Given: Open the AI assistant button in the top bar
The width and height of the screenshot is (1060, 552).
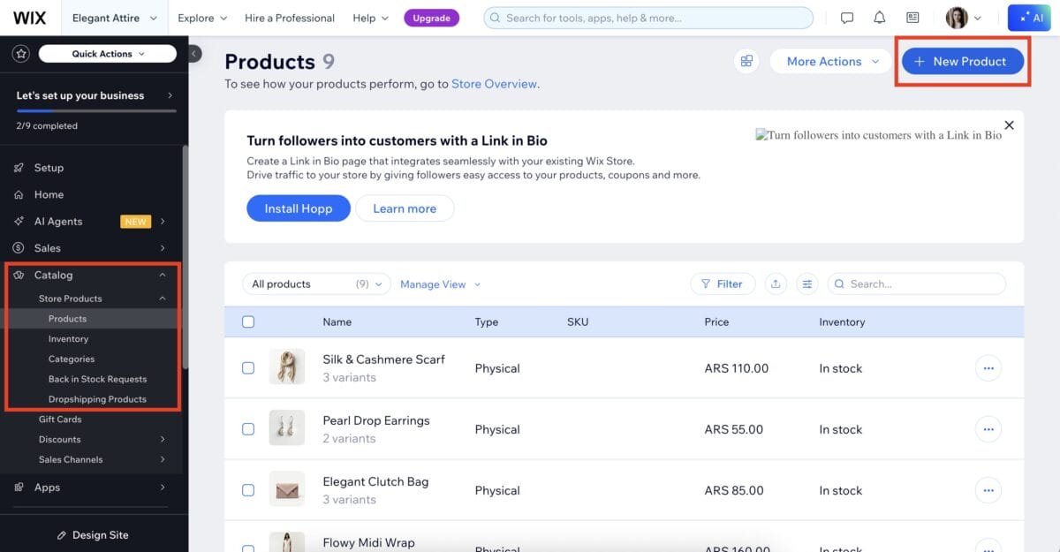Looking at the screenshot, I should [x=1028, y=17].
